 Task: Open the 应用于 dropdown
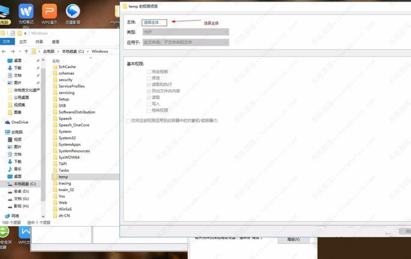coord(227,42)
